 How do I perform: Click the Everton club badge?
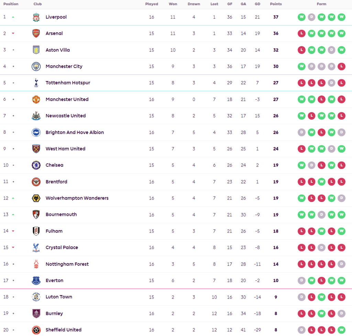pos(36,281)
